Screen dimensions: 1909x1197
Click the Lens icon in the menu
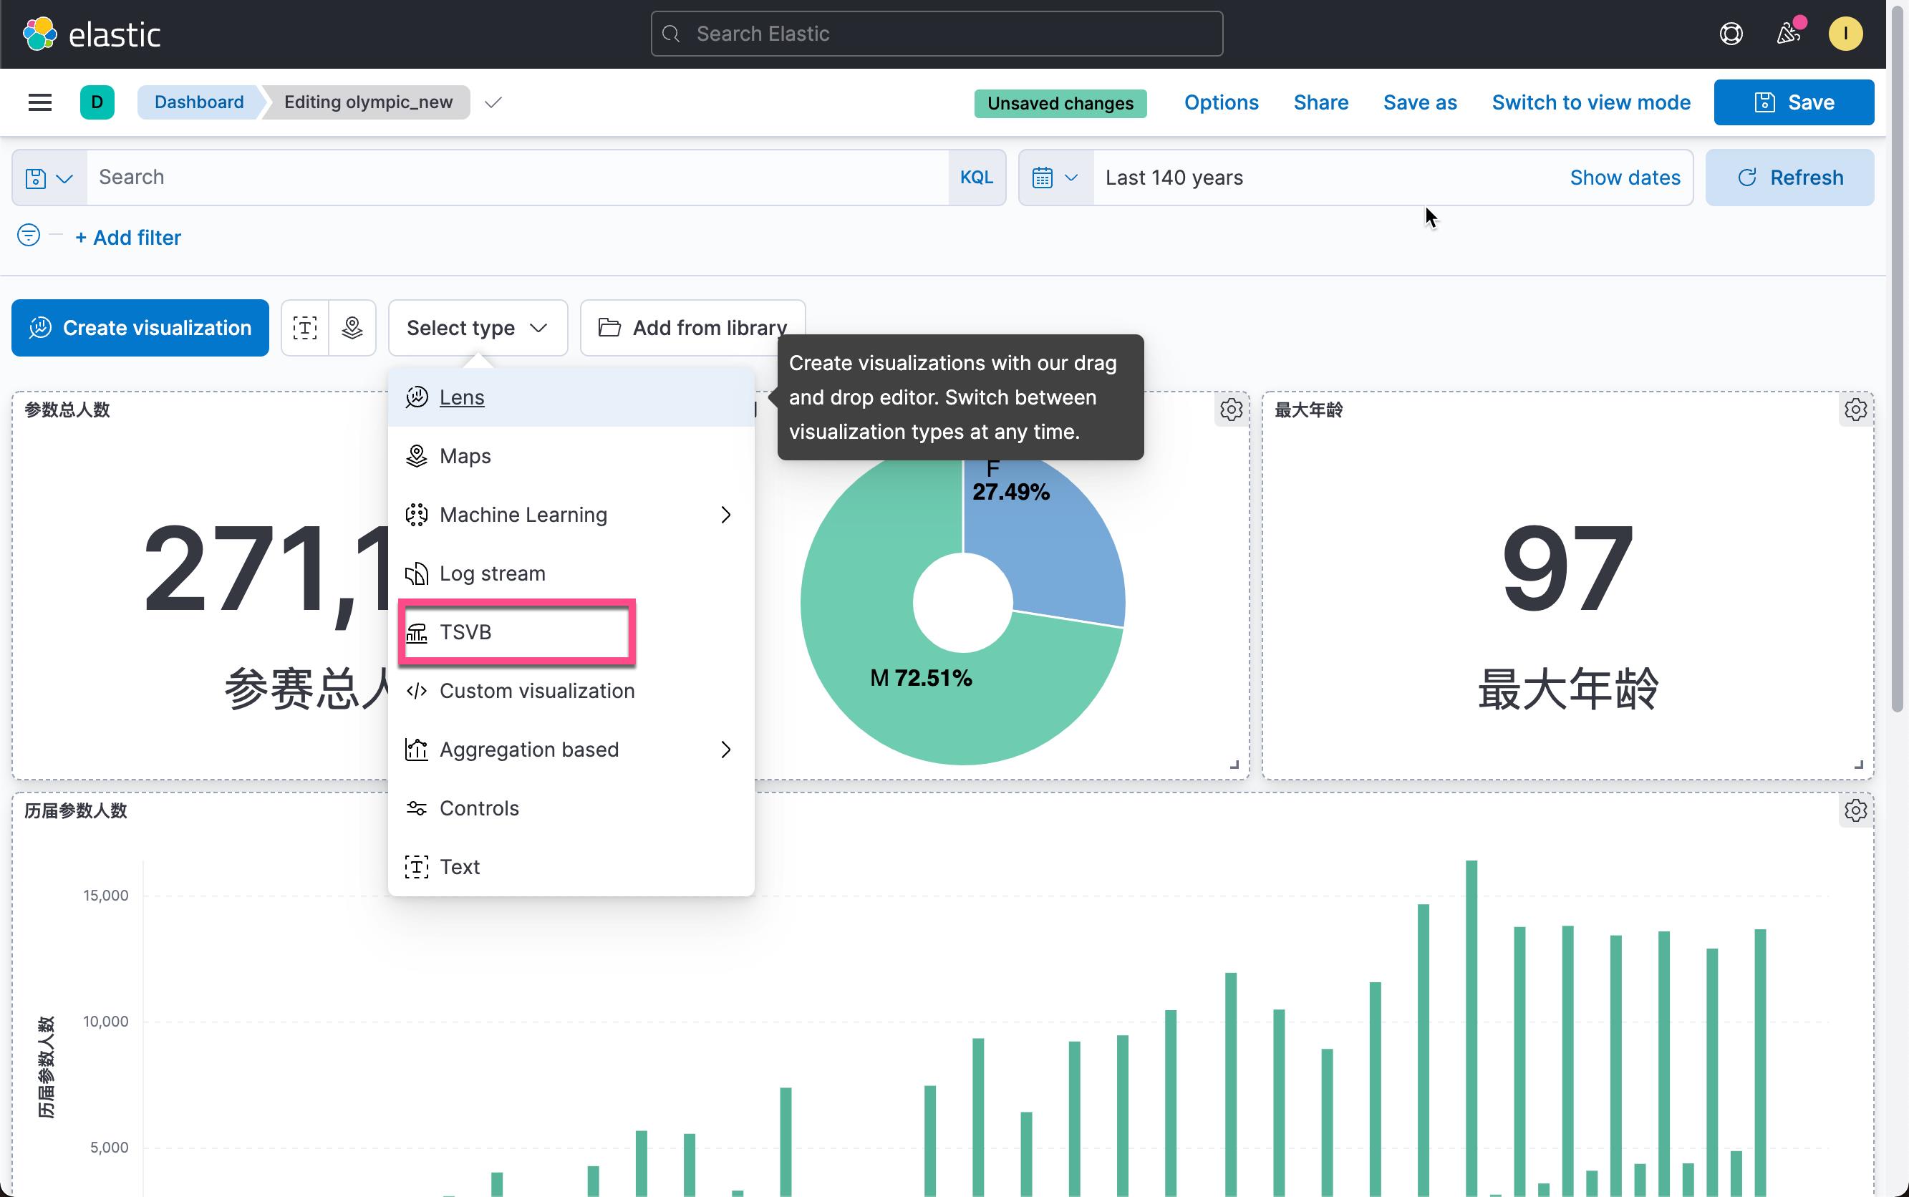tap(417, 397)
